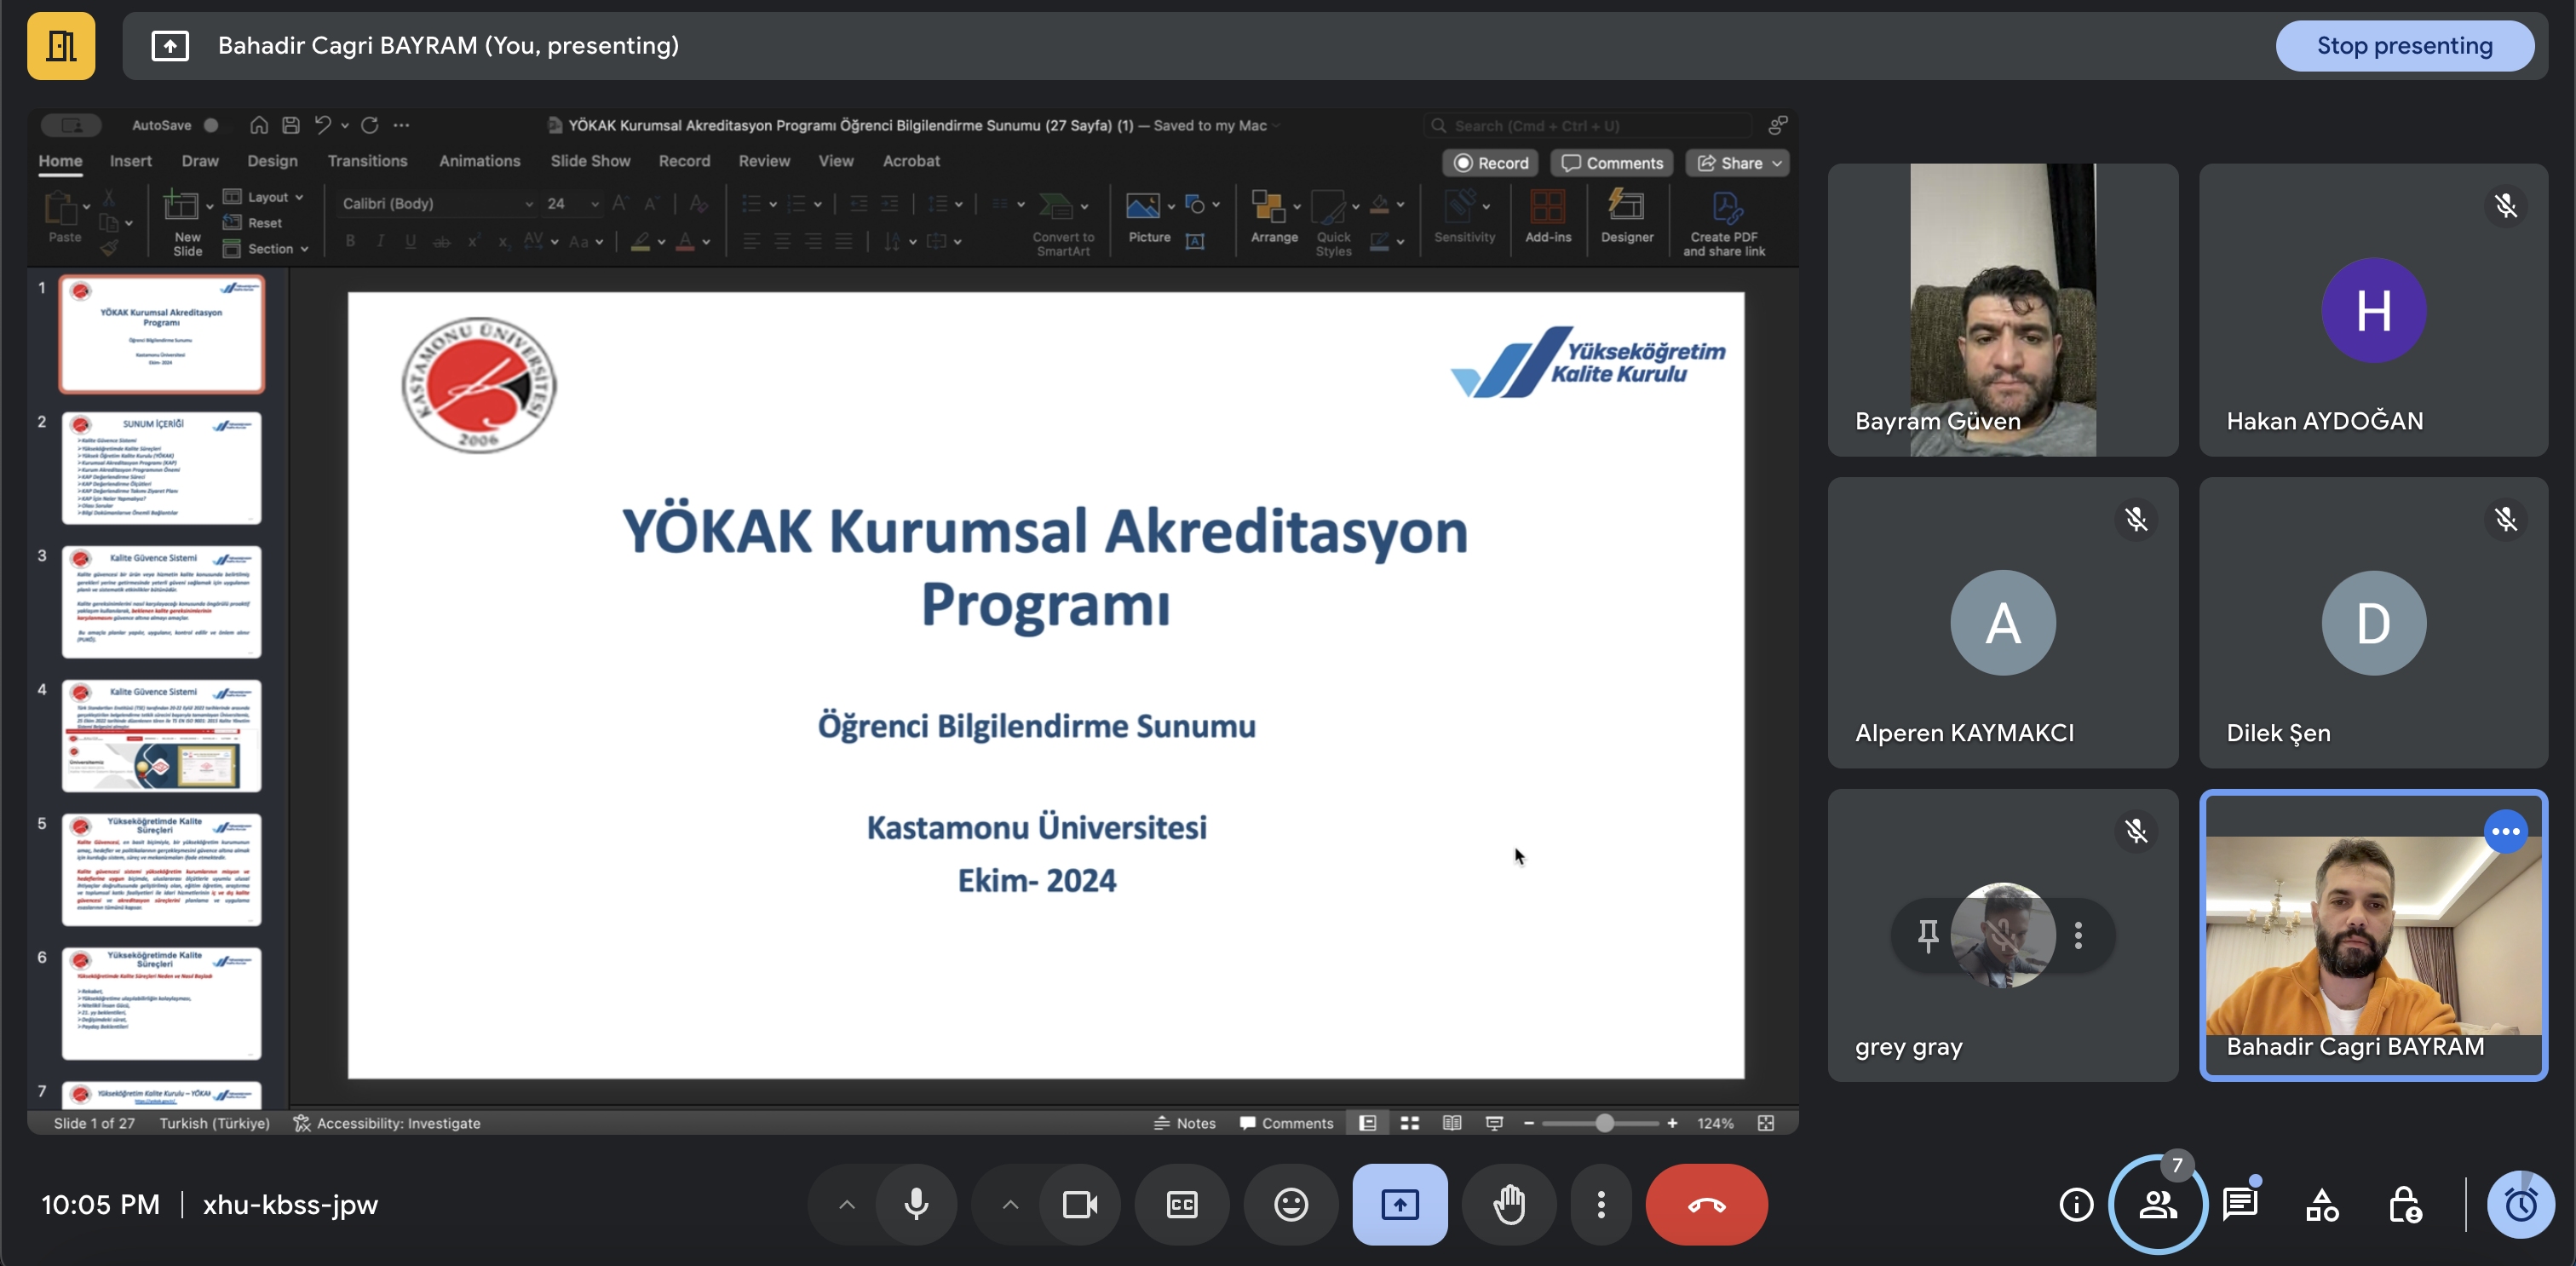Click Convert to SmartArt
The width and height of the screenshot is (2576, 1266).
(x=1063, y=223)
